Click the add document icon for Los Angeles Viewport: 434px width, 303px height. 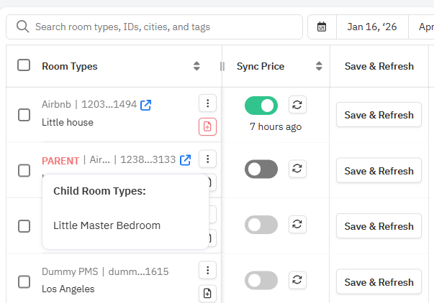point(207,293)
